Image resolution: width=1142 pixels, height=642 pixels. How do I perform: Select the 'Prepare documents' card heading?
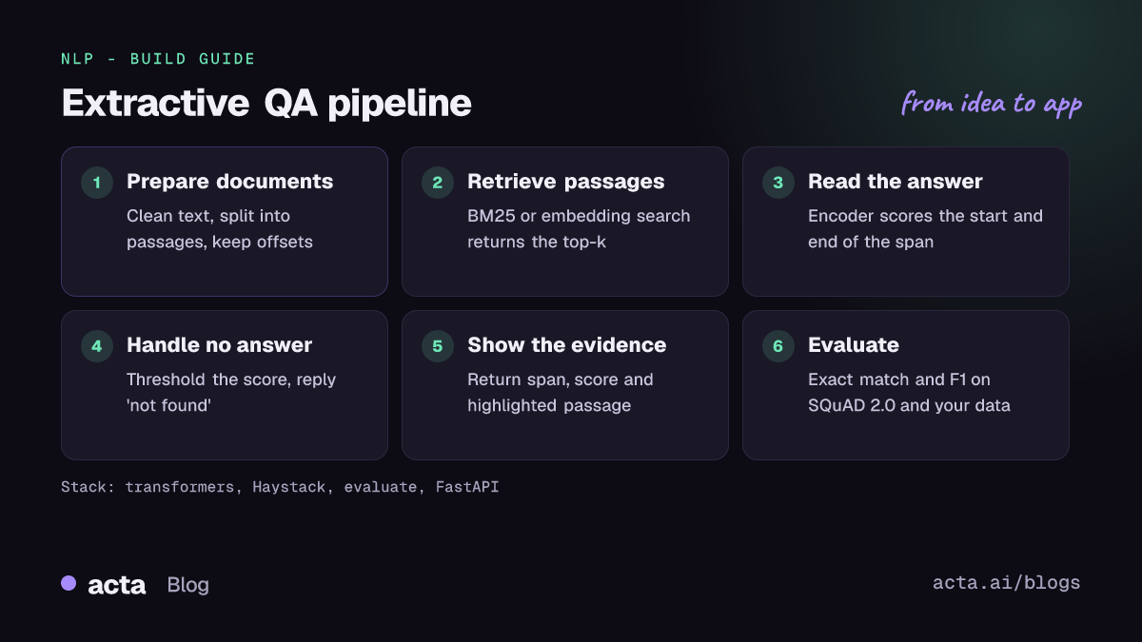click(x=229, y=182)
